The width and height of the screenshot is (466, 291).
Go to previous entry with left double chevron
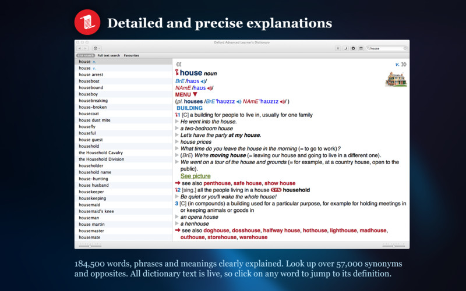pyautogui.click(x=178, y=64)
